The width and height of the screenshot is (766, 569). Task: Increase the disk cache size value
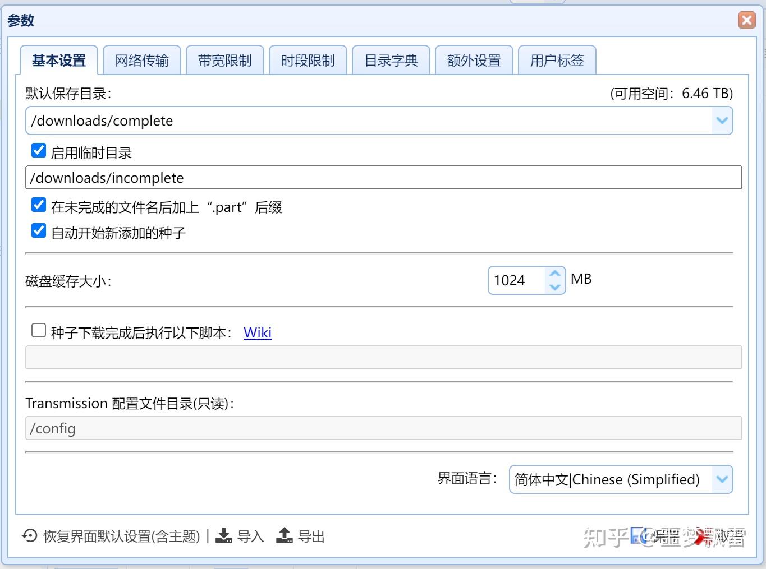(x=555, y=273)
